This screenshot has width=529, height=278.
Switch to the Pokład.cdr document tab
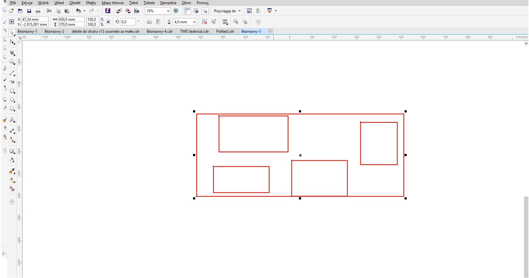tap(225, 31)
